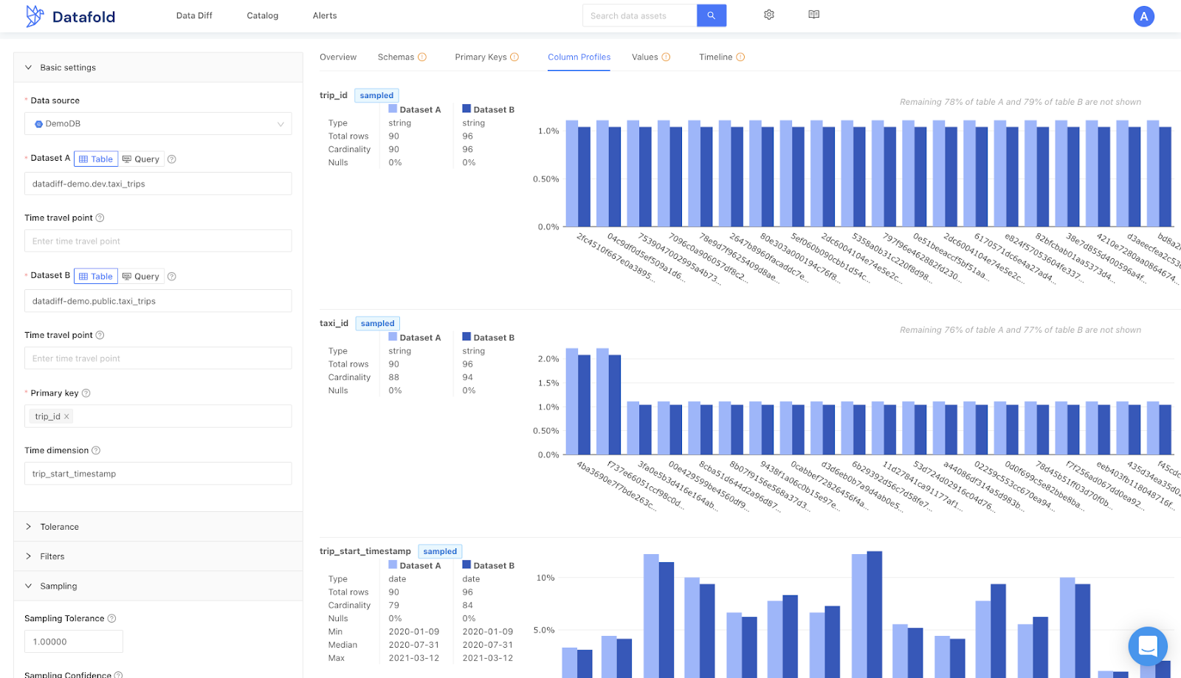Image resolution: width=1181 pixels, height=678 pixels.
Task: Click the sampled tag next to trip_id
Action: pos(377,95)
